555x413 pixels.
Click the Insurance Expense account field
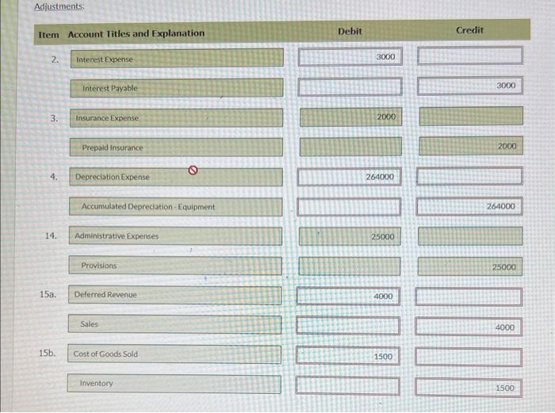coord(176,117)
